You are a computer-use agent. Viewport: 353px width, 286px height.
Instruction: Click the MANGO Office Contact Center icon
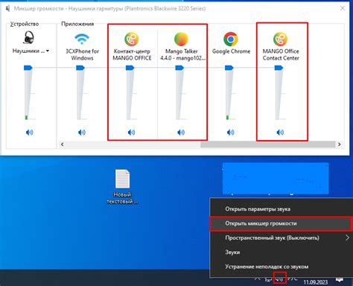point(281,39)
